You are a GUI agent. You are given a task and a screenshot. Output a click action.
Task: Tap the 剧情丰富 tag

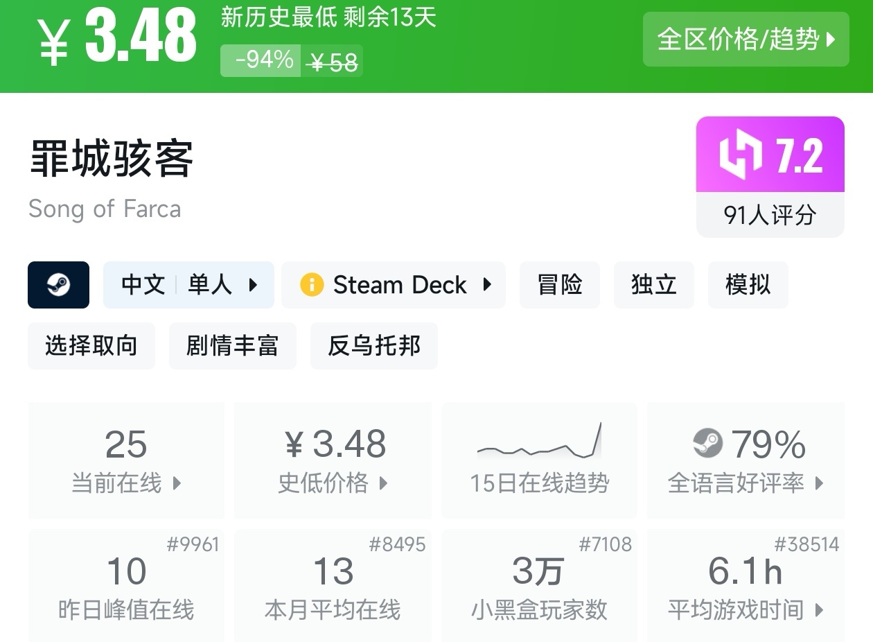coord(232,345)
